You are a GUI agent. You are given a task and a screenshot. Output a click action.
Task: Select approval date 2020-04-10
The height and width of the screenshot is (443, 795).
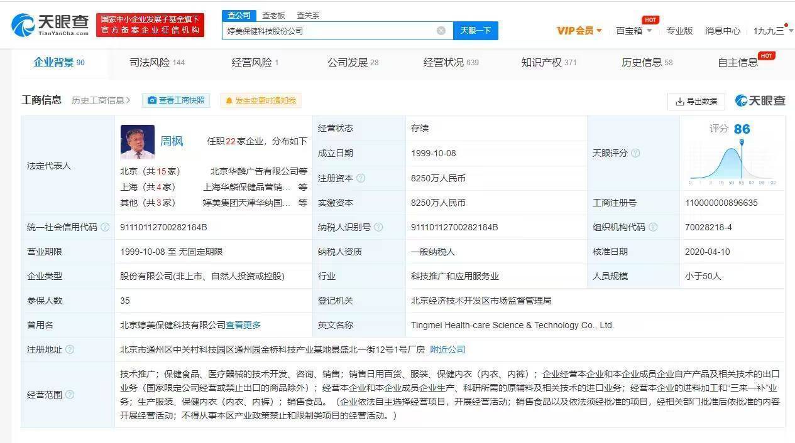708,252
